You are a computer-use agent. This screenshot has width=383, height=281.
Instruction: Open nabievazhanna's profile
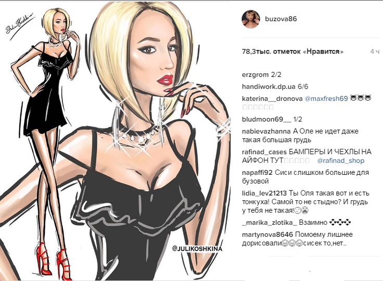coord(266,131)
